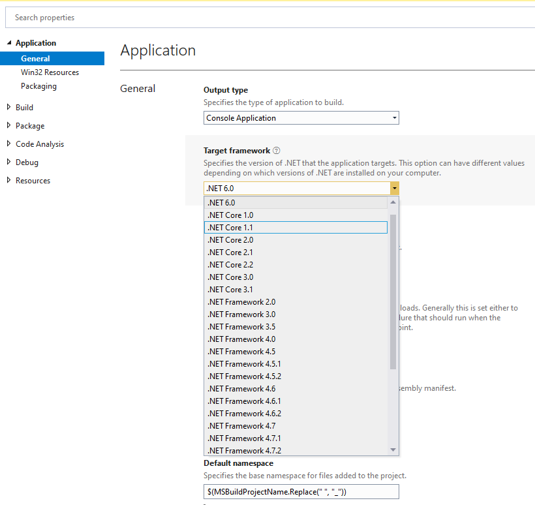Image resolution: width=535 pixels, height=505 pixels.
Task: Open the Build category label
Action: pos(25,108)
